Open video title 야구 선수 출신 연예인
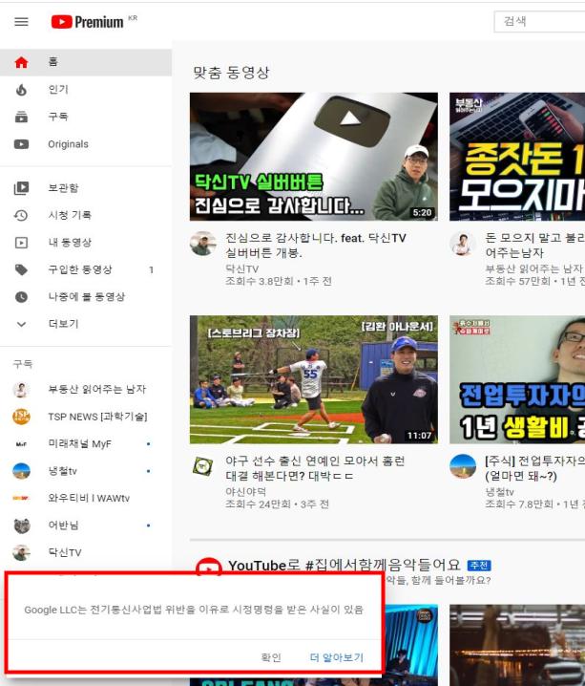Viewport: 585px width, 686px height. 315,468
